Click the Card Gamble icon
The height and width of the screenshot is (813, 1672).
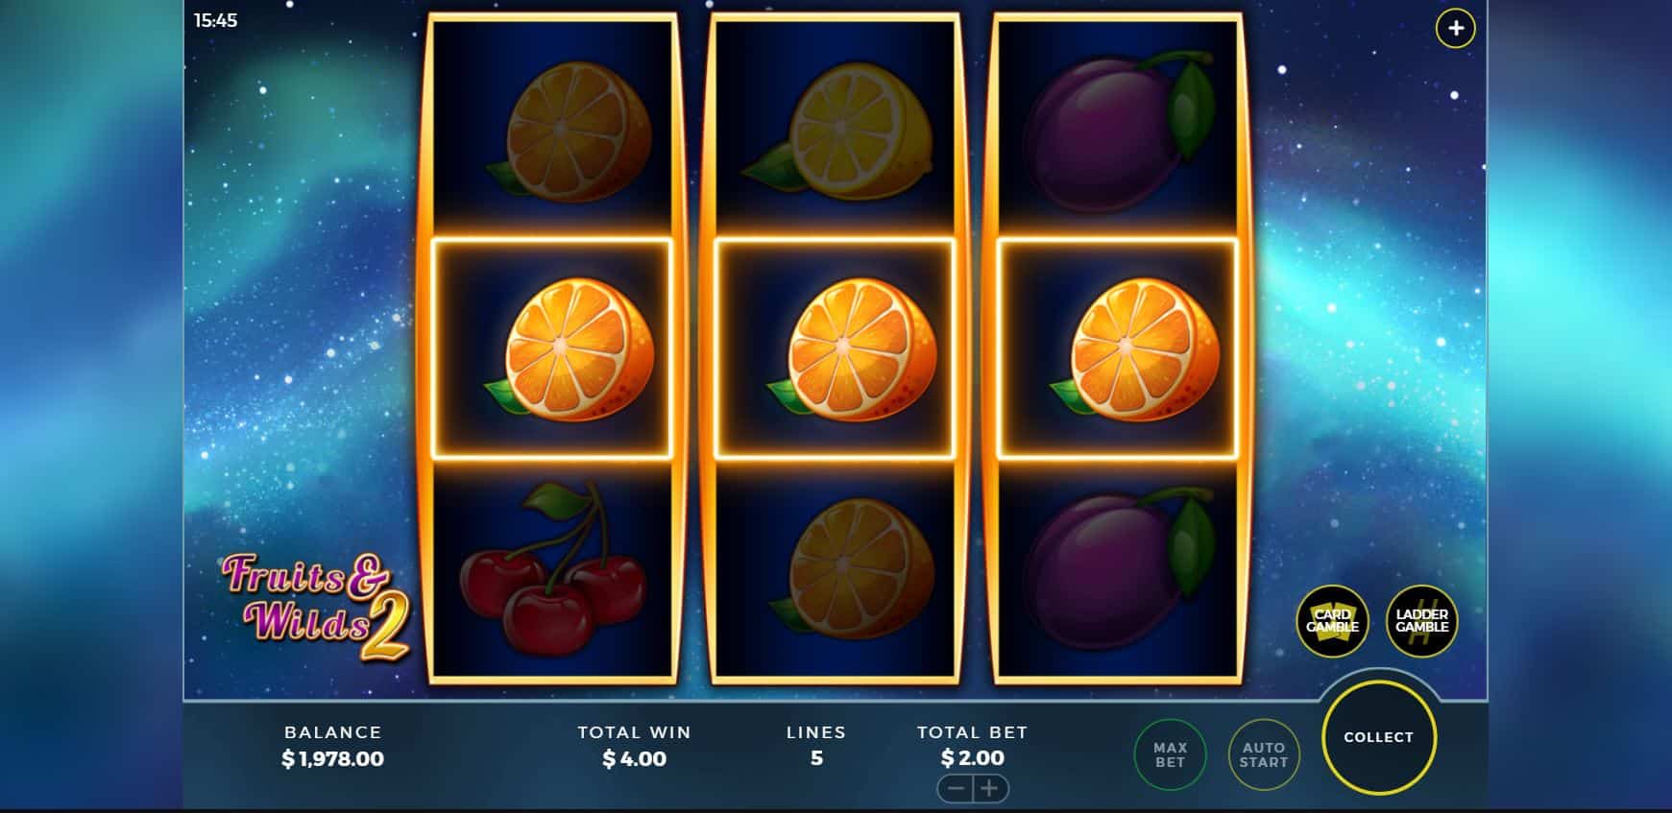pos(1332,621)
